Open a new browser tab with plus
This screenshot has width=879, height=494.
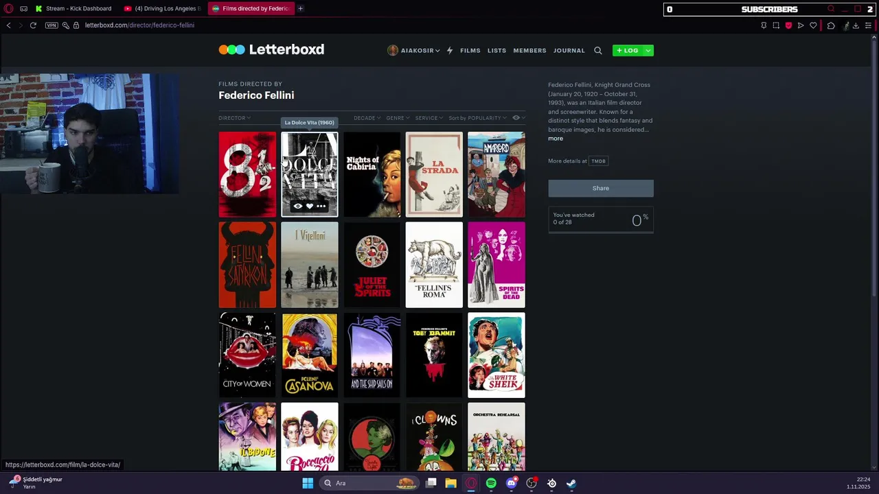pos(300,8)
